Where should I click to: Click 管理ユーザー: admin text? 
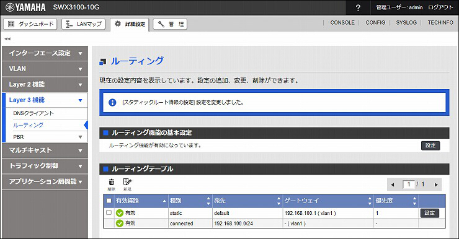[x=399, y=7]
